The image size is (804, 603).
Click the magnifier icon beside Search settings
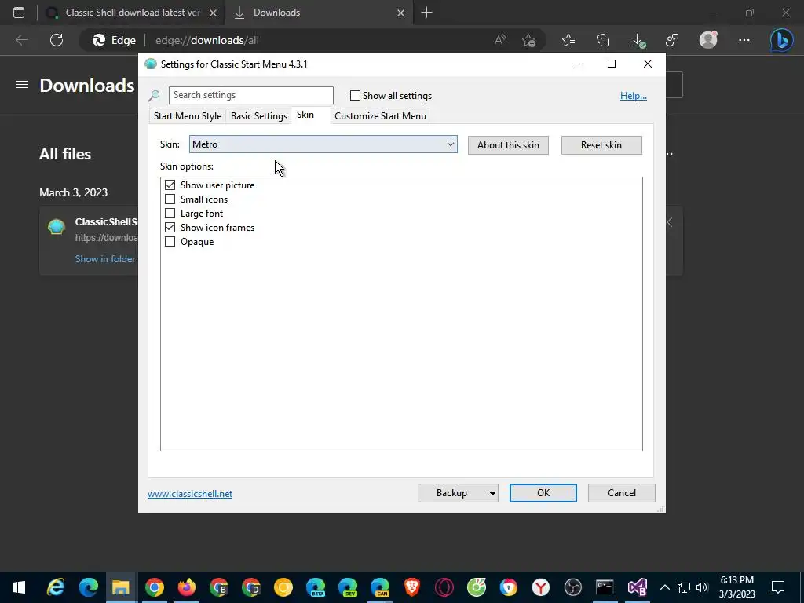[x=154, y=95]
